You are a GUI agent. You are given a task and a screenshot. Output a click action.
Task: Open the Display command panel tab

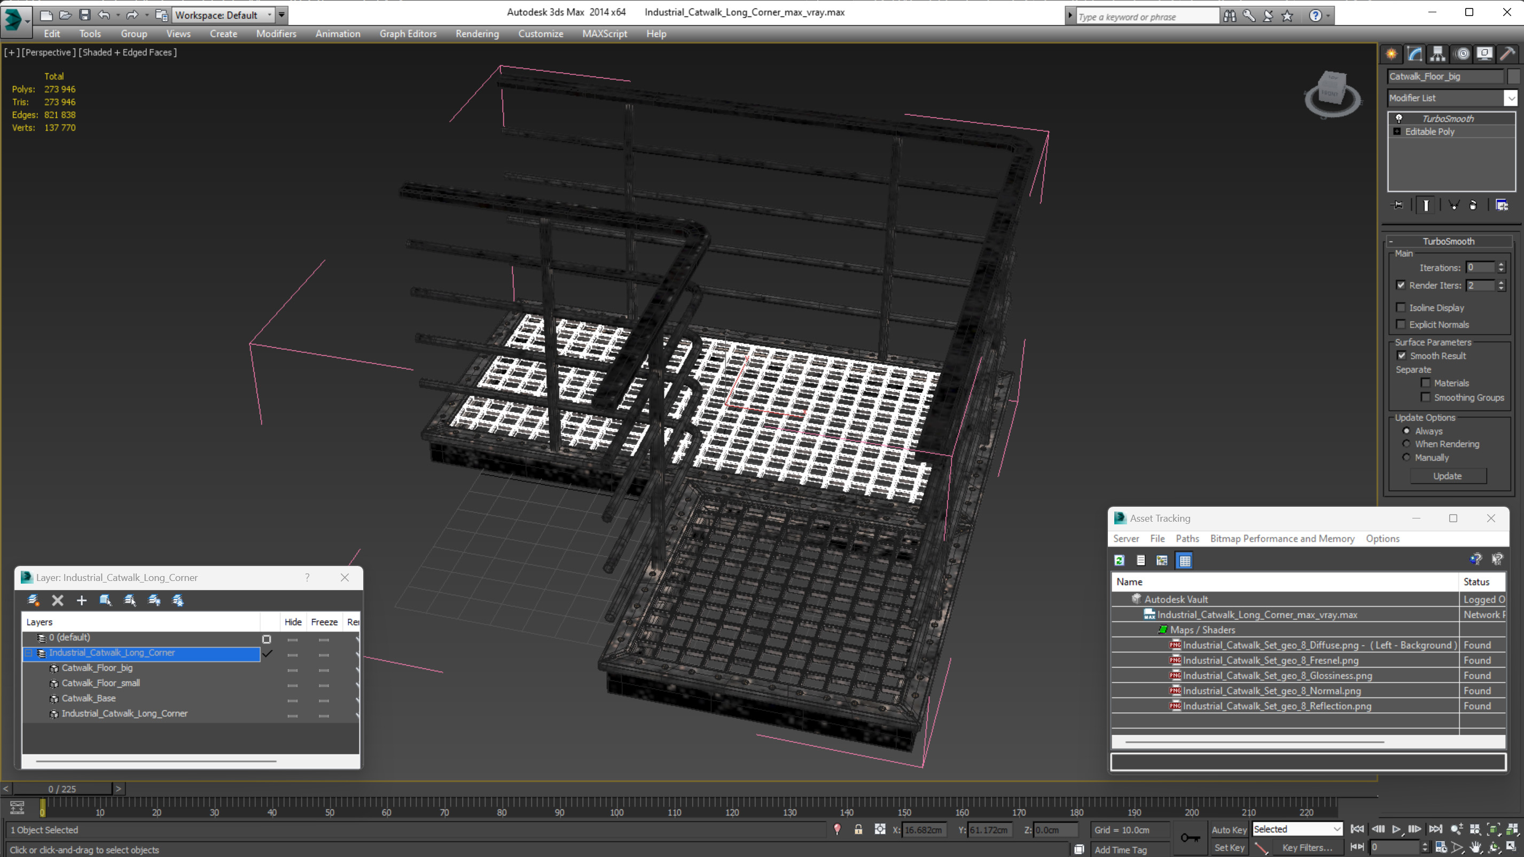point(1484,54)
